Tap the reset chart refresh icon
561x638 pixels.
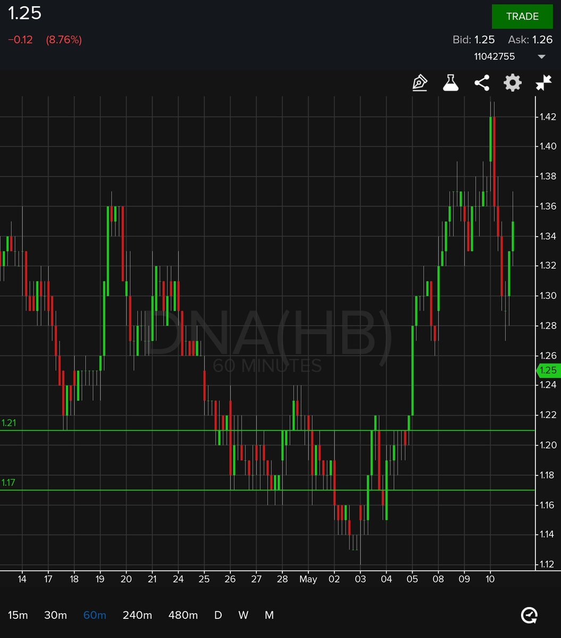[x=529, y=616]
